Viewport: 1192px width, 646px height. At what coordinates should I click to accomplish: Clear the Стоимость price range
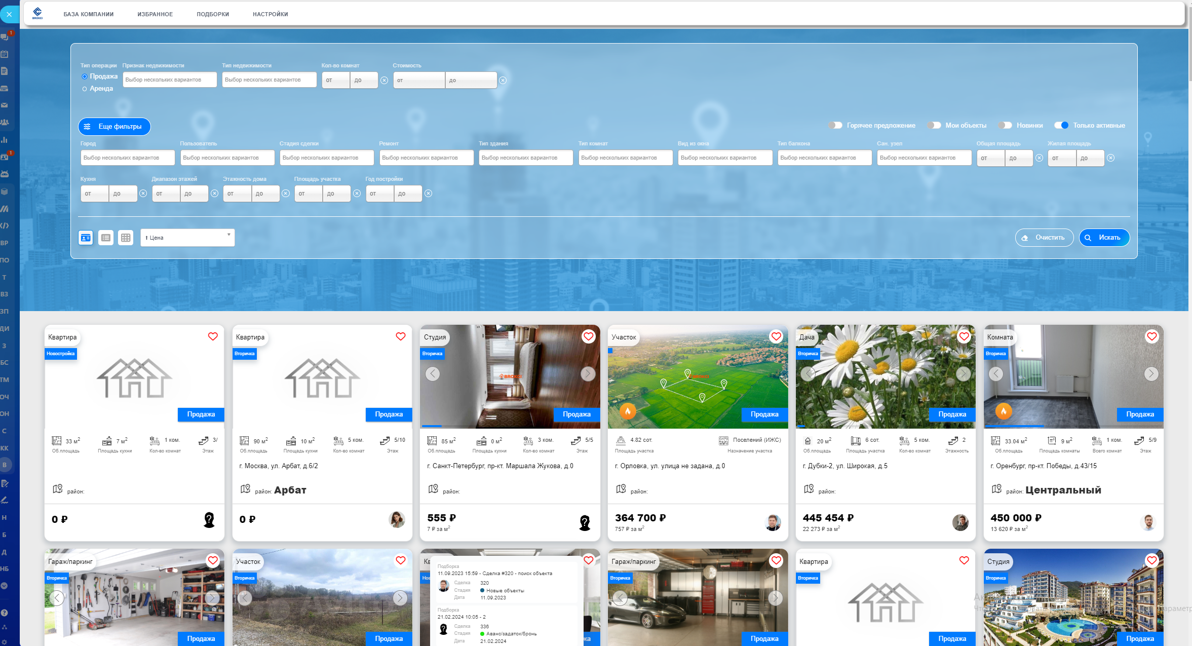503,81
